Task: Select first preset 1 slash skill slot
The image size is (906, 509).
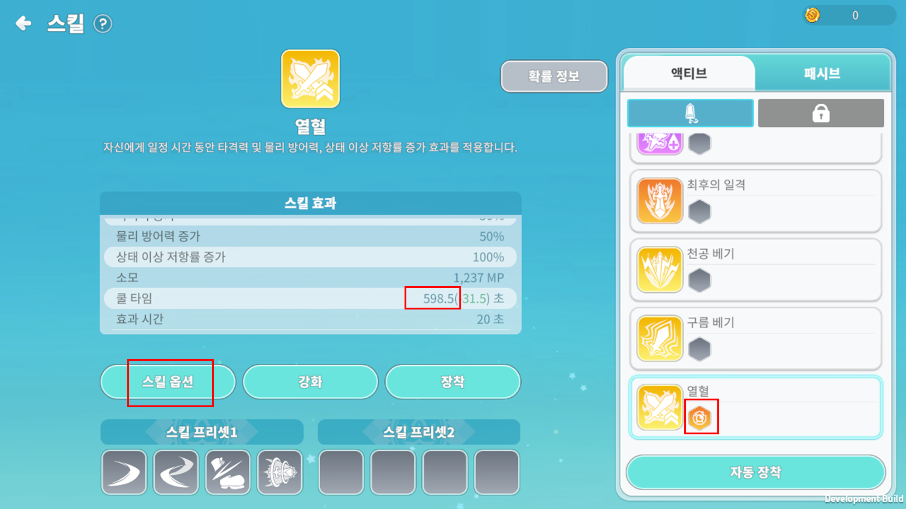Action: 124,472
